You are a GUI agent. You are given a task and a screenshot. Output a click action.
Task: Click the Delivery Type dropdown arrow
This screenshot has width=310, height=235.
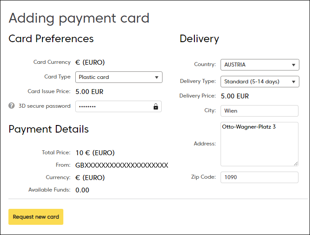(294, 82)
